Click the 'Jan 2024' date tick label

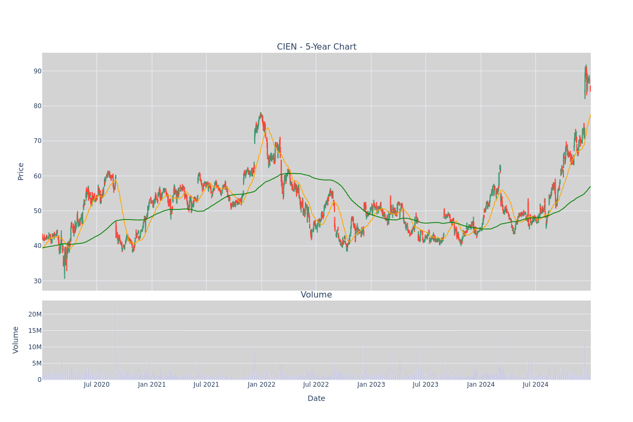coord(481,385)
